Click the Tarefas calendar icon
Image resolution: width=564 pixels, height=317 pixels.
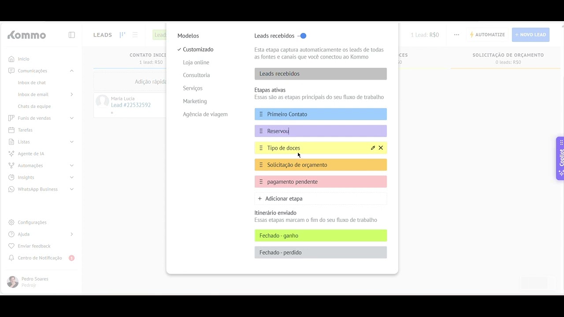[x=11, y=130]
